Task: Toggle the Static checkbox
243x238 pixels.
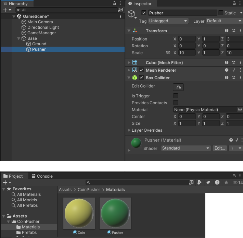Action: 221,13
